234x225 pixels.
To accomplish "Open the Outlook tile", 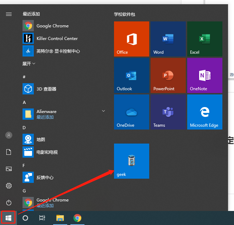I will (x=132, y=75).
